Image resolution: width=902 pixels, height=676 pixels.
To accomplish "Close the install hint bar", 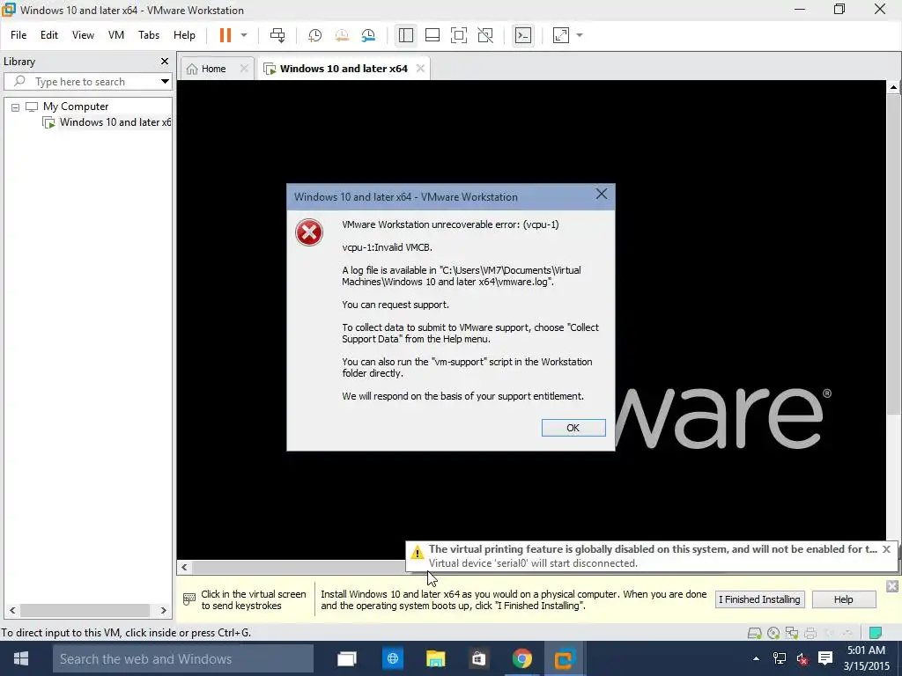I will tap(891, 586).
